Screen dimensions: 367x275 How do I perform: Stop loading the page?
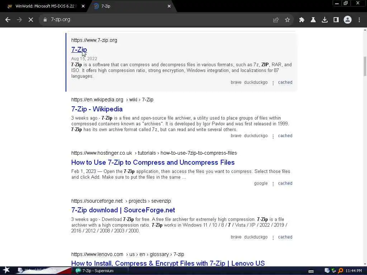click(31, 20)
